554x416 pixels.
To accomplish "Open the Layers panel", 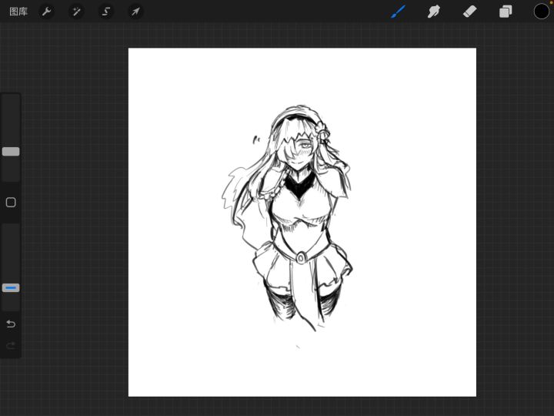I will [x=506, y=12].
